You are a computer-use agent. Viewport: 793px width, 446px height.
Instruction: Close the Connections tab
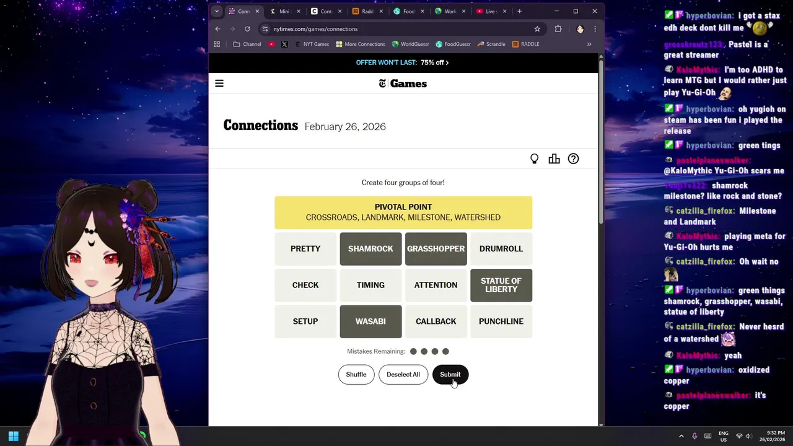[x=257, y=11]
